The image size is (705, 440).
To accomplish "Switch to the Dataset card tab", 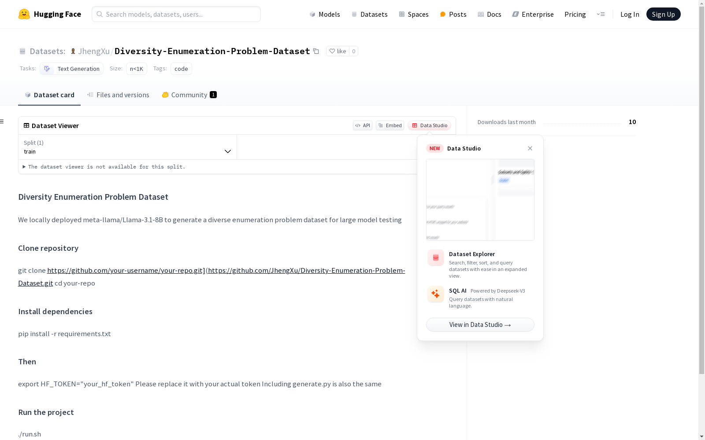I will [49, 95].
